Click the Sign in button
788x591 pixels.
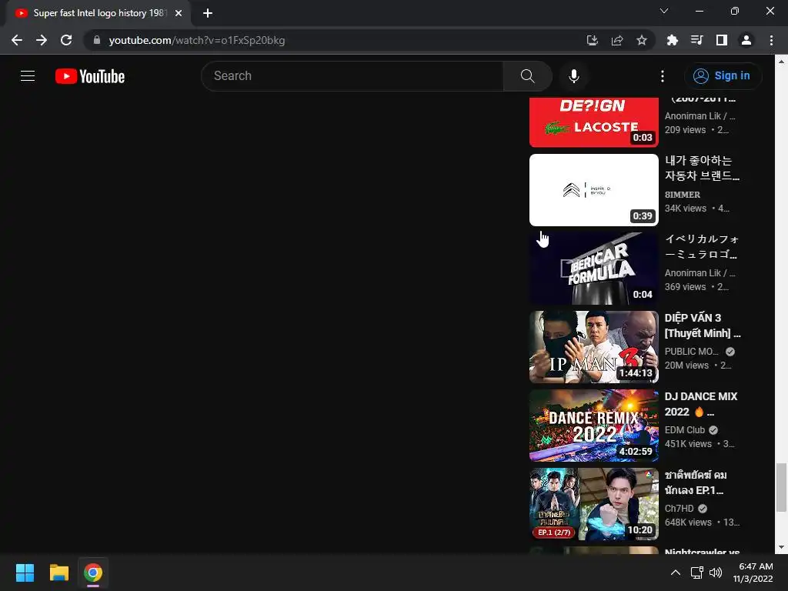pos(722,76)
